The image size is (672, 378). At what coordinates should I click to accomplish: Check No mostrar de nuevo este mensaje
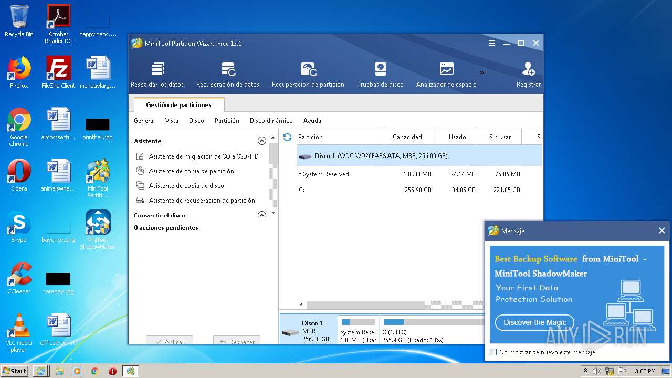tap(493, 352)
